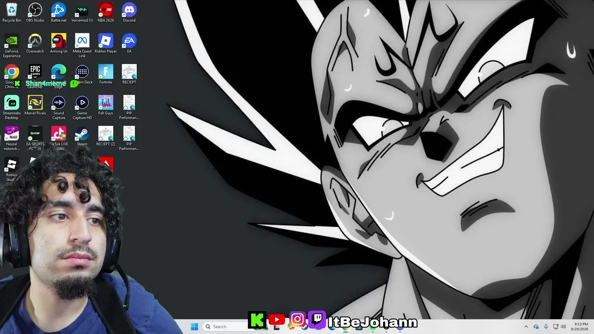
Task: Click the Overwatch desktop shortcut
Action: point(35,44)
